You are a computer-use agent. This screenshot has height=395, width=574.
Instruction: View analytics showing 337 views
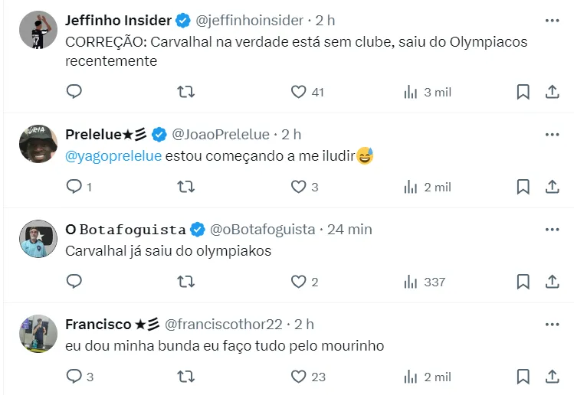tap(425, 282)
